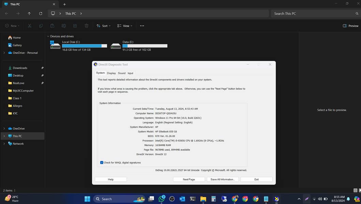The image size is (361, 204).
Task: Click the Delete trash icon in toolbar
Action: 87,26
